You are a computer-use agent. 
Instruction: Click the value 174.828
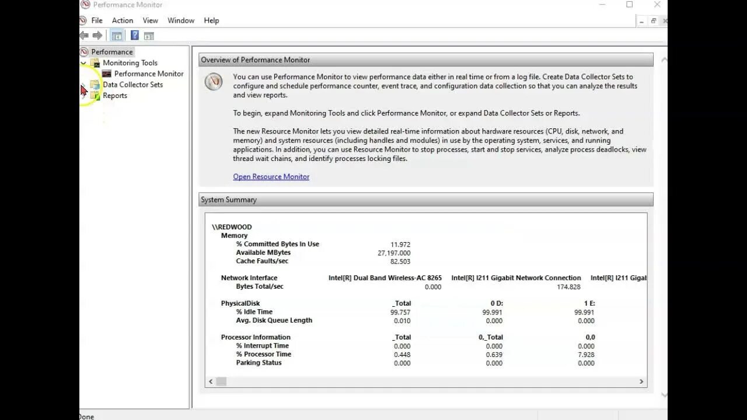pos(568,287)
